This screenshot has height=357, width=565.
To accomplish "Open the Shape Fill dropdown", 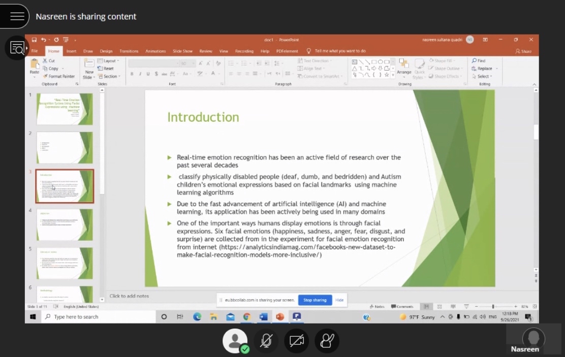I will click(442, 60).
